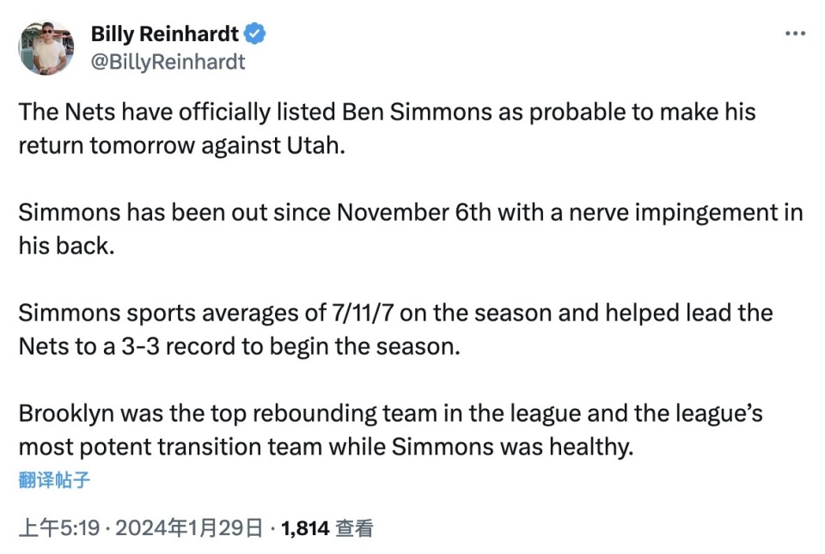The image size is (825, 554).
Task: Click the "his back." line of text
Action: pyautogui.click(x=66, y=246)
